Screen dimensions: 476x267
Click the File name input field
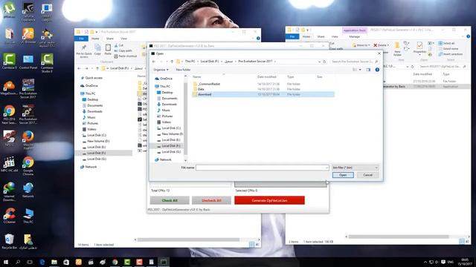[x=262, y=168]
